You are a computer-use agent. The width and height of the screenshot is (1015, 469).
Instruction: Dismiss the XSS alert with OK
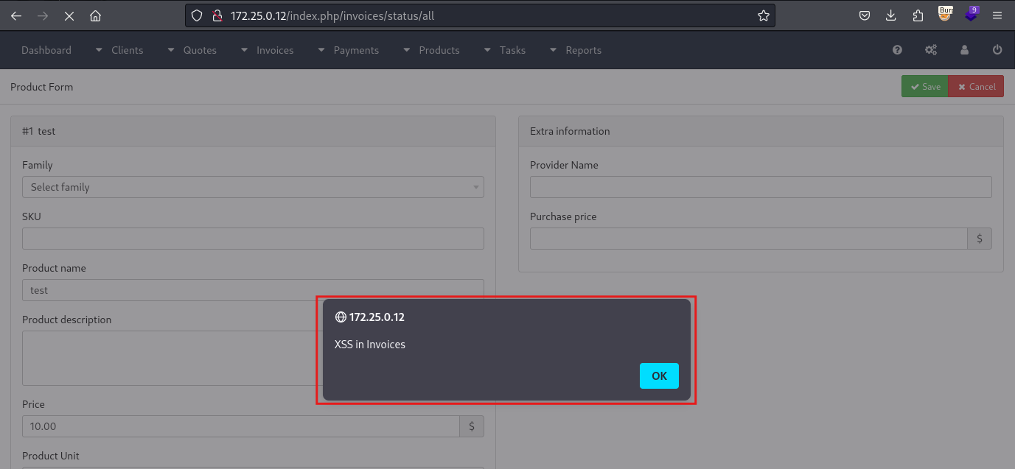click(659, 375)
